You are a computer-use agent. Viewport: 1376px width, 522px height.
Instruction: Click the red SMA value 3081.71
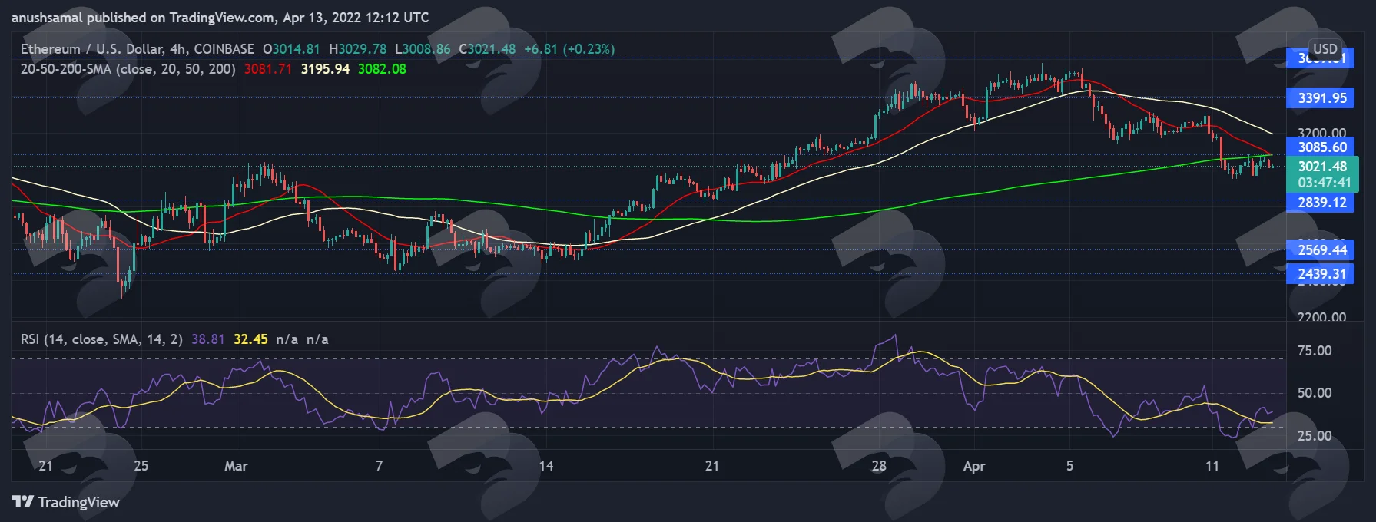click(x=267, y=69)
